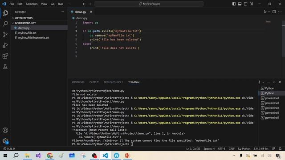
Task: Close the demo.py editor tab
Action: tap(91, 12)
